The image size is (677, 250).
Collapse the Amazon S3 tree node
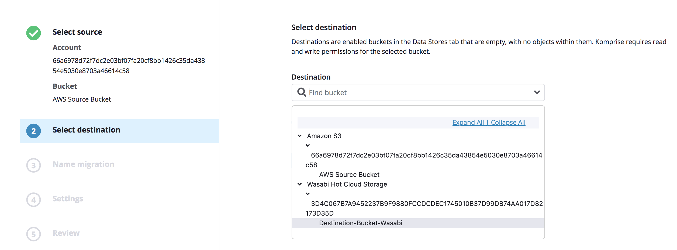click(x=300, y=136)
